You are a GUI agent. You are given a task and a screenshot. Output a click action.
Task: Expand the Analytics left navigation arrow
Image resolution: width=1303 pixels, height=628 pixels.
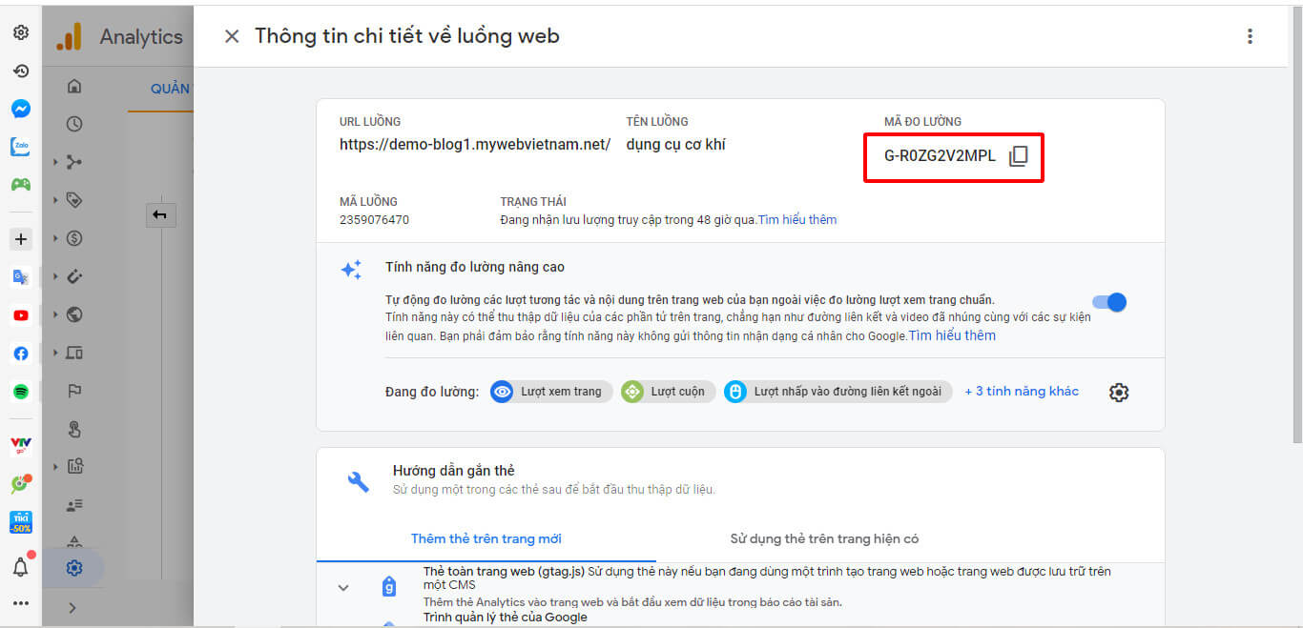tap(72, 608)
